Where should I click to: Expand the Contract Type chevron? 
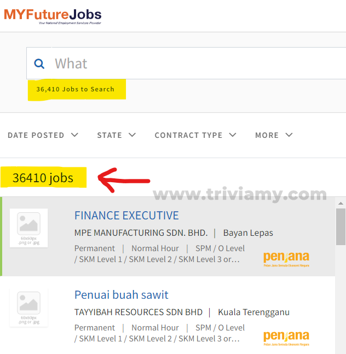pos(233,135)
